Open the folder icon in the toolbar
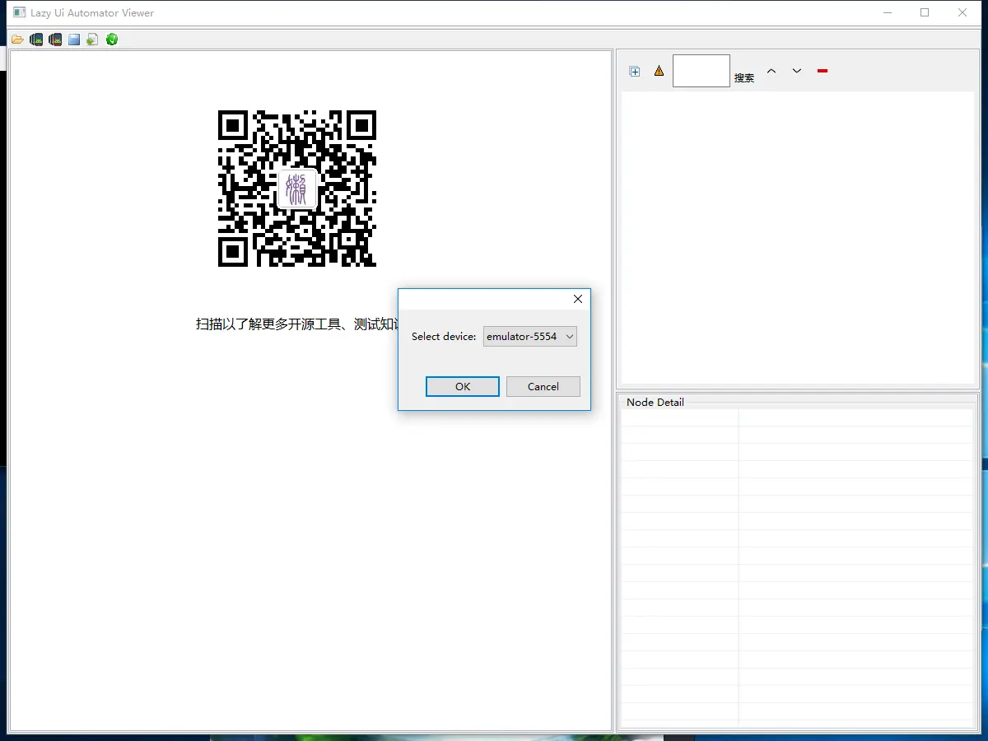 coord(17,40)
